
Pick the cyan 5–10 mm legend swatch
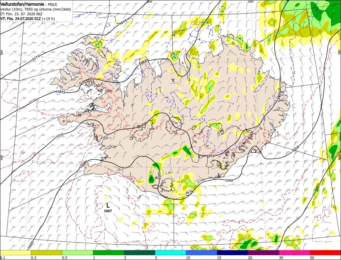coord(170,253)
